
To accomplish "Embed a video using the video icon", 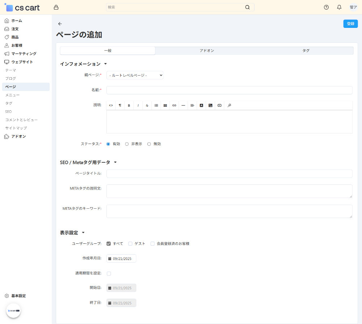I will coord(219,105).
